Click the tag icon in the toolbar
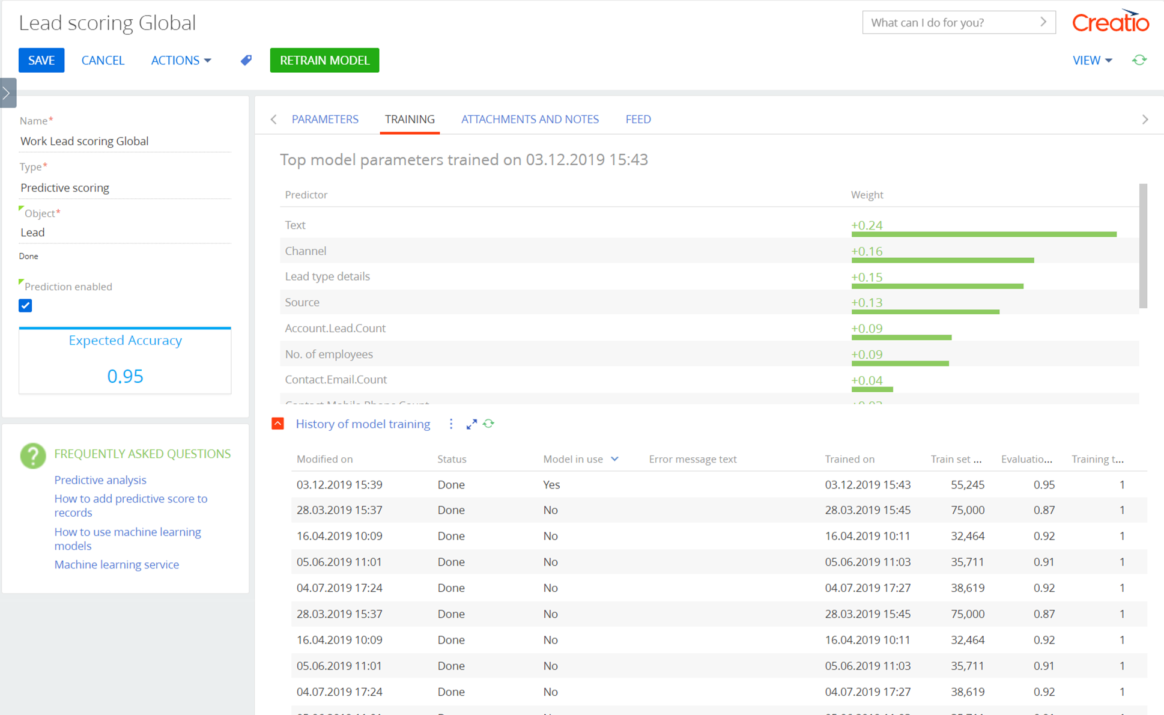1164x715 pixels. pyautogui.click(x=246, y=60)
